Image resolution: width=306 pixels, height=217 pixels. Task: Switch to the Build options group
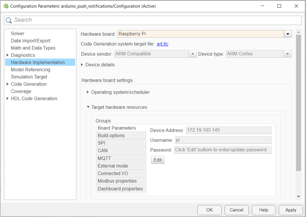pyautogui.click(x=111, y=135)
